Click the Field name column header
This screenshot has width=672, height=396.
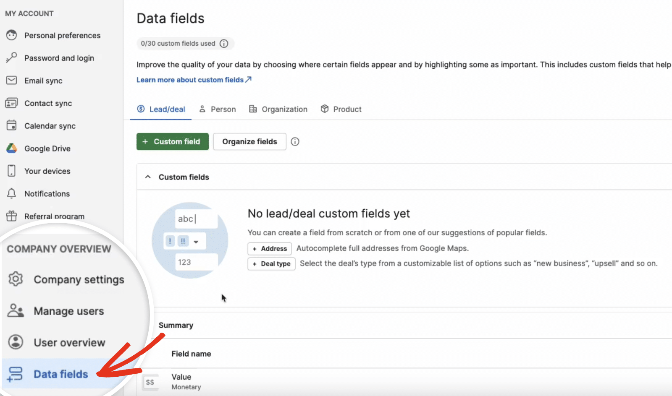click(191, 354)
